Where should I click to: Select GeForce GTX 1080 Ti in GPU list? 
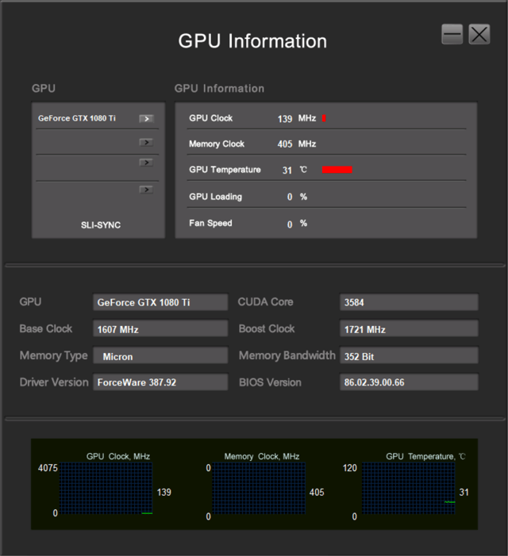[77, 118]
